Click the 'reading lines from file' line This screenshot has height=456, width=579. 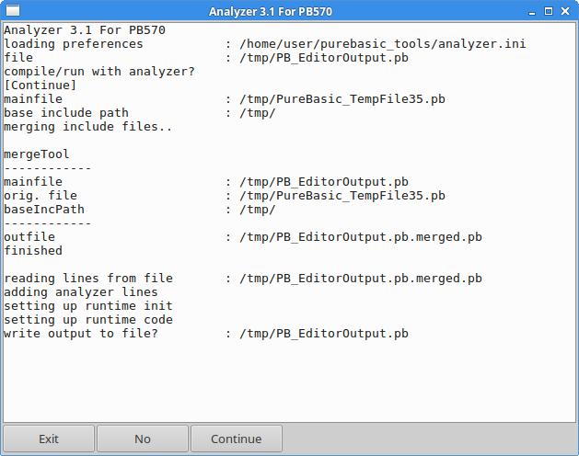point(88,279)
